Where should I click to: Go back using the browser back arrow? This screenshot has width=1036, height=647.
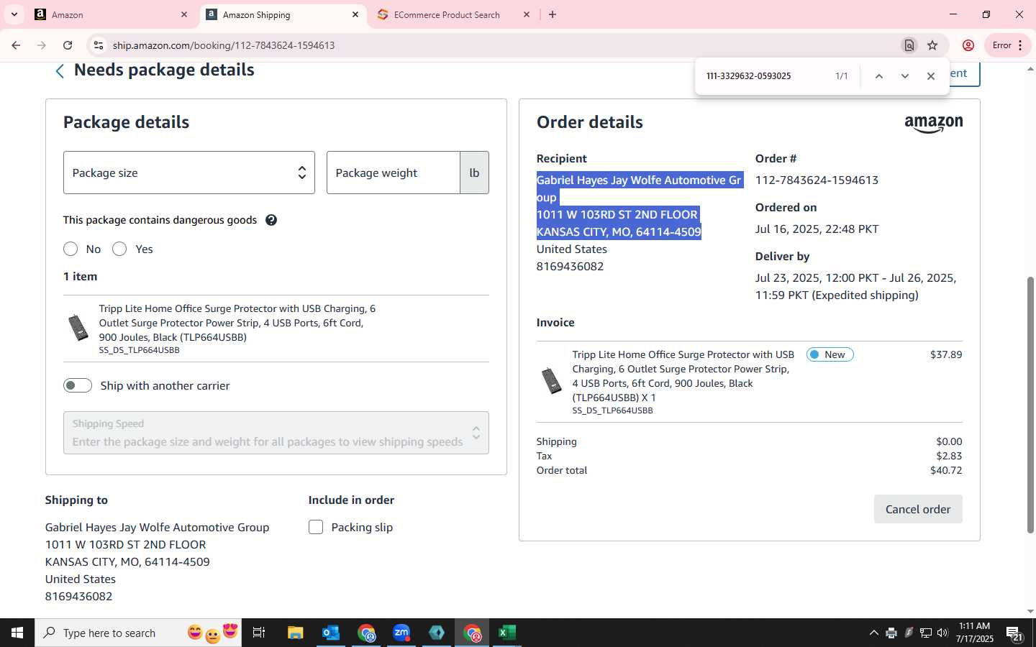pos(16,45)
